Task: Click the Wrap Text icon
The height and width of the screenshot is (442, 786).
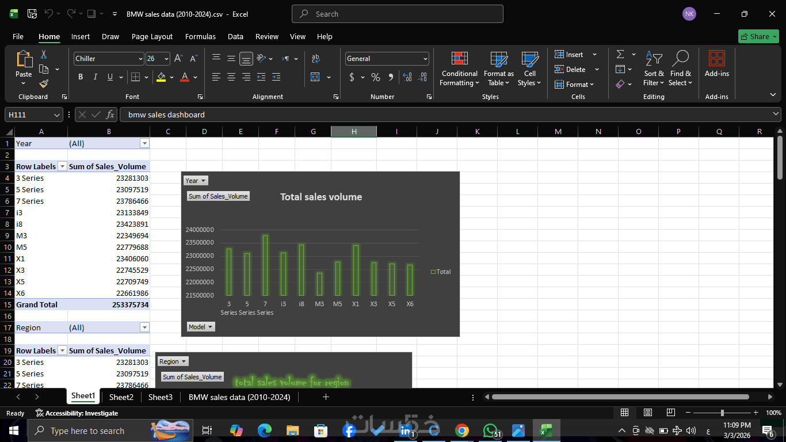Action: pyautogui.click(x=315, y=59)
